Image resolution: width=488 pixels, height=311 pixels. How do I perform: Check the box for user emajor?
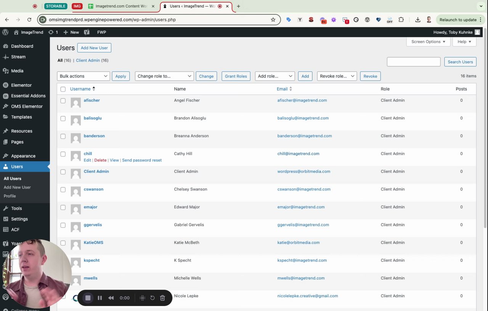pos(63,207)
